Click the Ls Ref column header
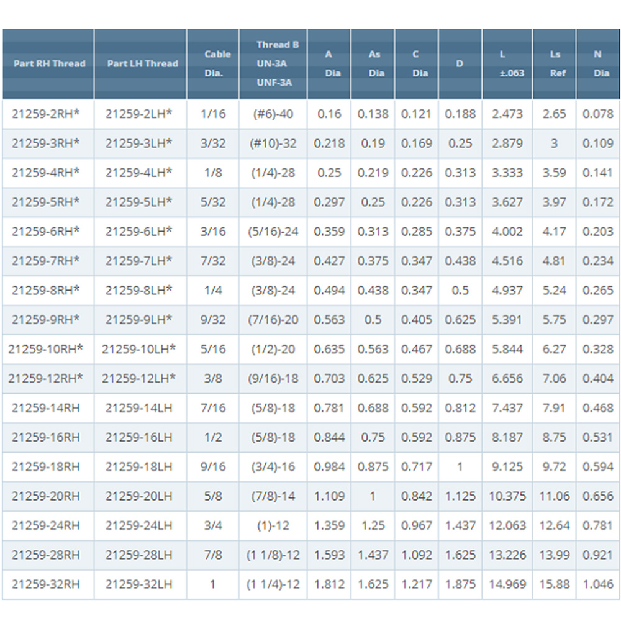621x621 pixels. 555,64
